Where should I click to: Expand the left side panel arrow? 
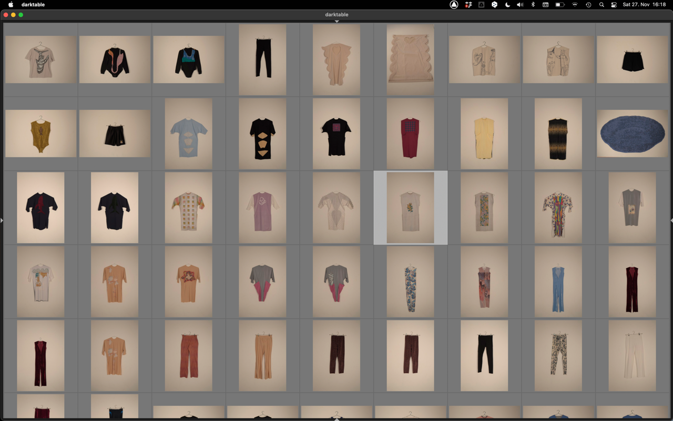[2, 220]
